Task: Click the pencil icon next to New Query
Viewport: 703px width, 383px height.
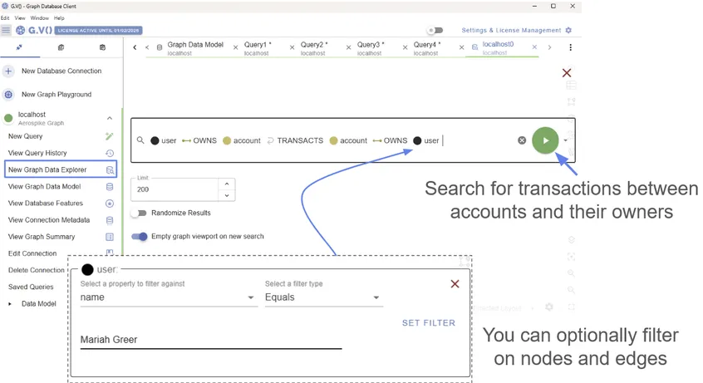Action: tap(110, 136)
